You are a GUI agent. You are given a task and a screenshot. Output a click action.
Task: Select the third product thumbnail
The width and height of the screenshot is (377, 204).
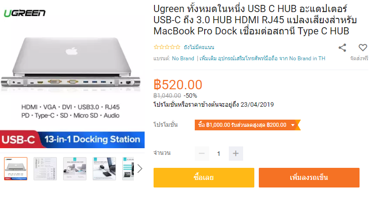pos(75,169)
